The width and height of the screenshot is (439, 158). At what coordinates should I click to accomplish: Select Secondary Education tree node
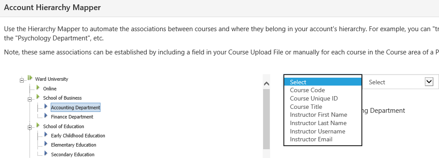point(73,154)
